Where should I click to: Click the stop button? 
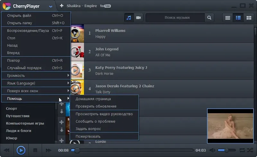pos(35,150)
